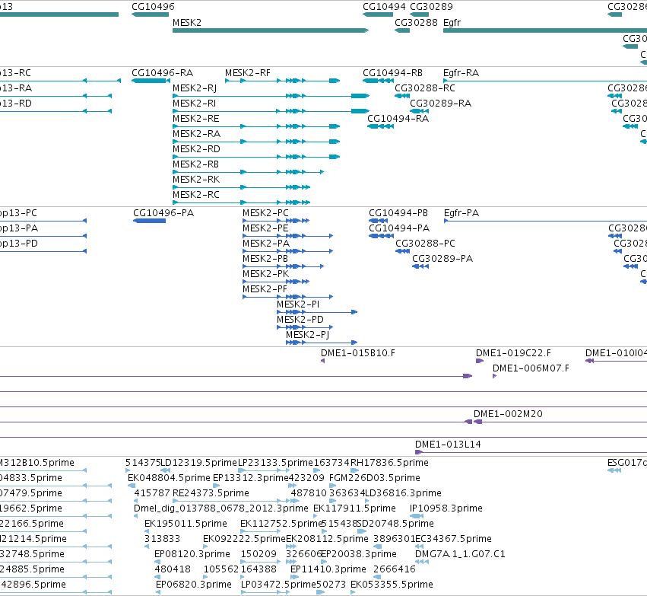Select the LD12319.5prime EST label
The width and height of the screenshot is (647, 596).
coord(198,463)
